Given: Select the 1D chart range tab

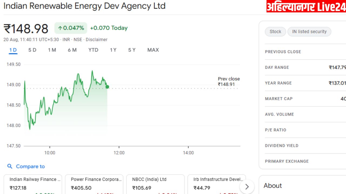Looking at the screenshot, I should 13,50.
